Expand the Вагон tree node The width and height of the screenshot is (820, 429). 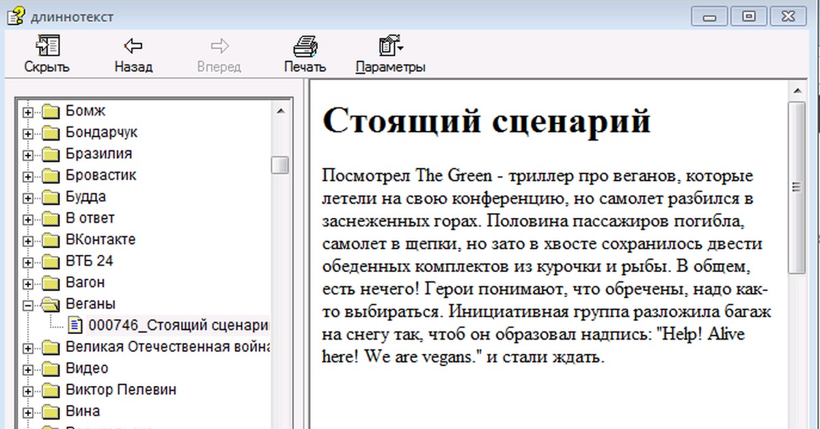[28, 283]
